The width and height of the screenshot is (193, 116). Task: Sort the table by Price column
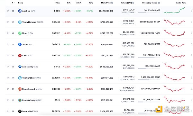click(x=58, y=3)
